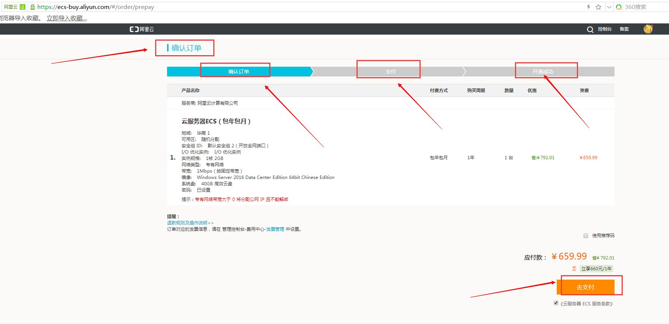Expand the address bar dropdown arrow
Viewport: 669px width, 324px height.
pos(609,7)
